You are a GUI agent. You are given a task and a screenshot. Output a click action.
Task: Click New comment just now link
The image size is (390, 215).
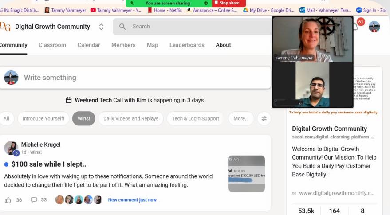point(132,200)
